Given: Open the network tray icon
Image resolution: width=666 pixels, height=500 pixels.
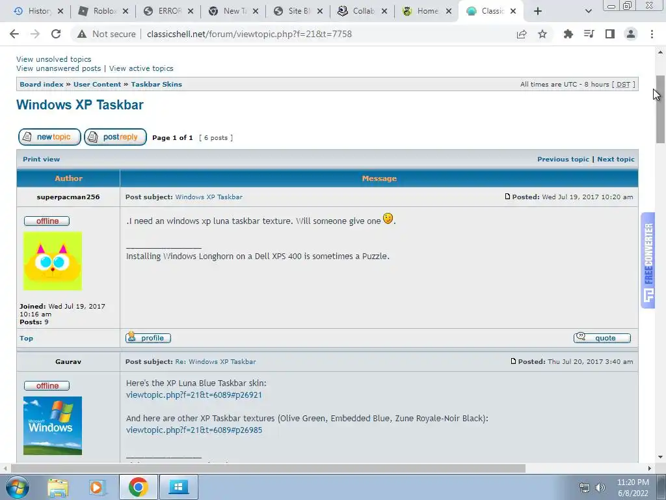Looking at the screenshot, I should point(585,488).
